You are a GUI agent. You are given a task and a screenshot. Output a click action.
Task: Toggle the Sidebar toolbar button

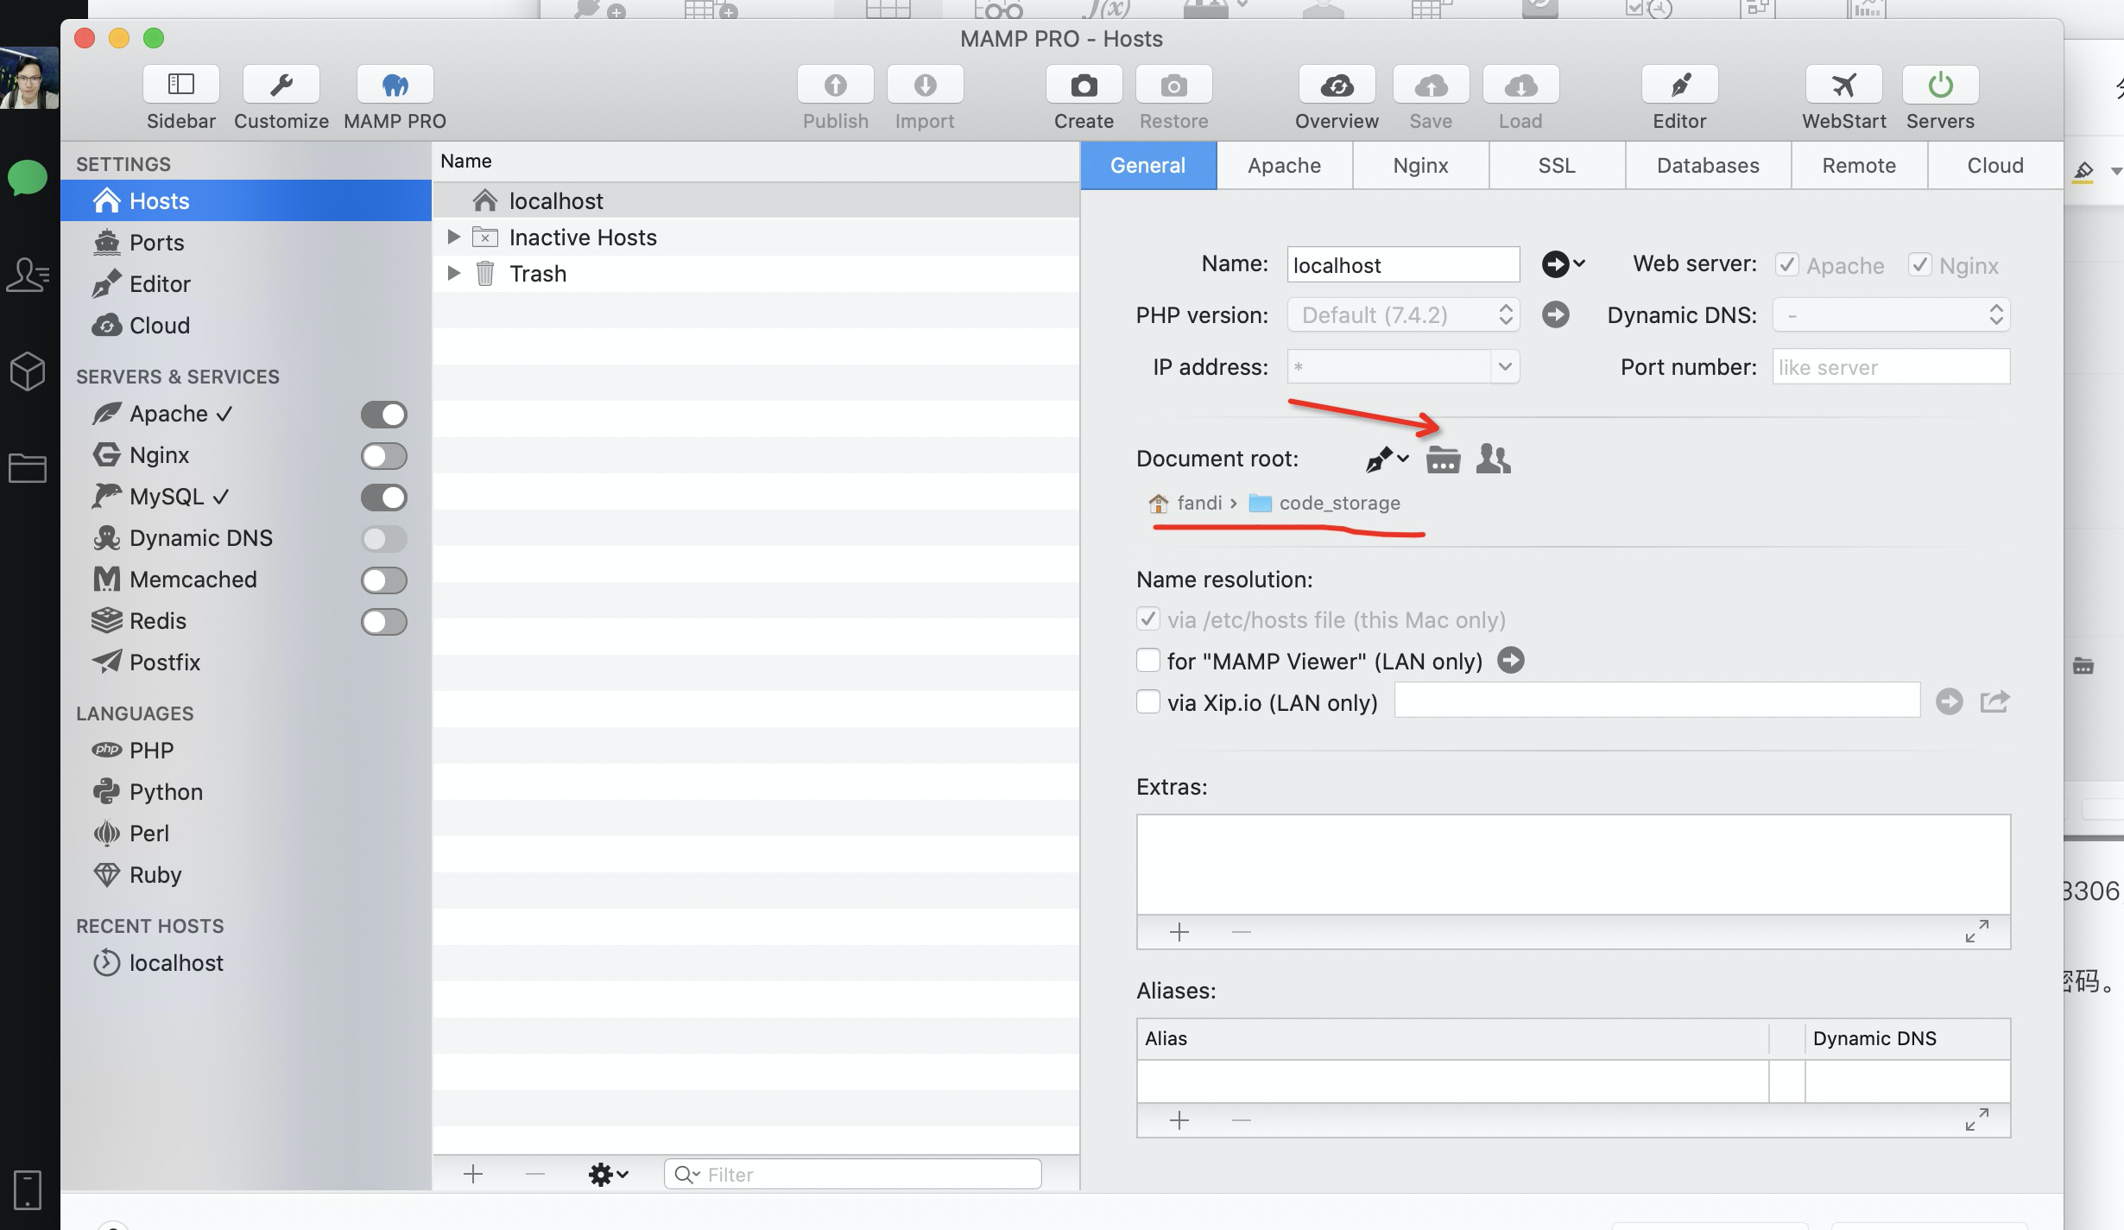click(x=181, y=85)
